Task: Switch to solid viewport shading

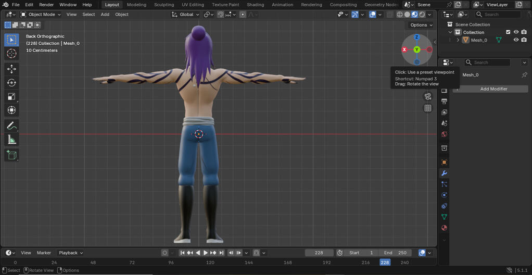Action: pos(407,15)
